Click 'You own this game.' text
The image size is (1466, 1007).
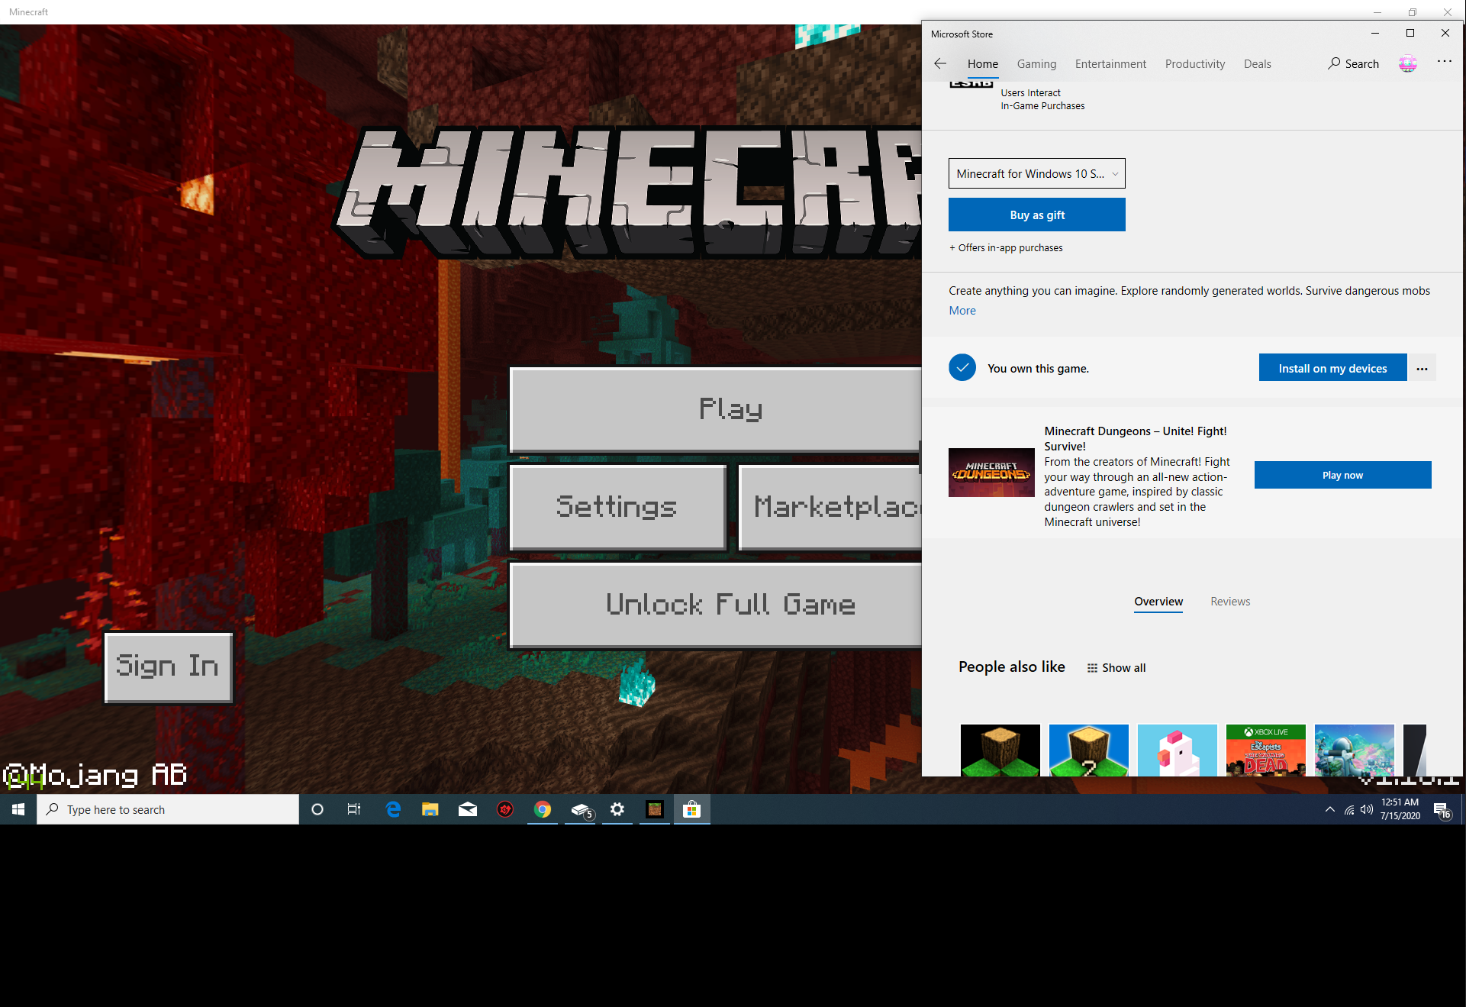(1038, 368)
